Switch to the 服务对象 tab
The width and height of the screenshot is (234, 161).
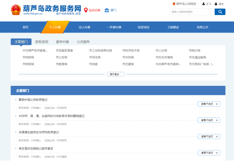point(63,42)
